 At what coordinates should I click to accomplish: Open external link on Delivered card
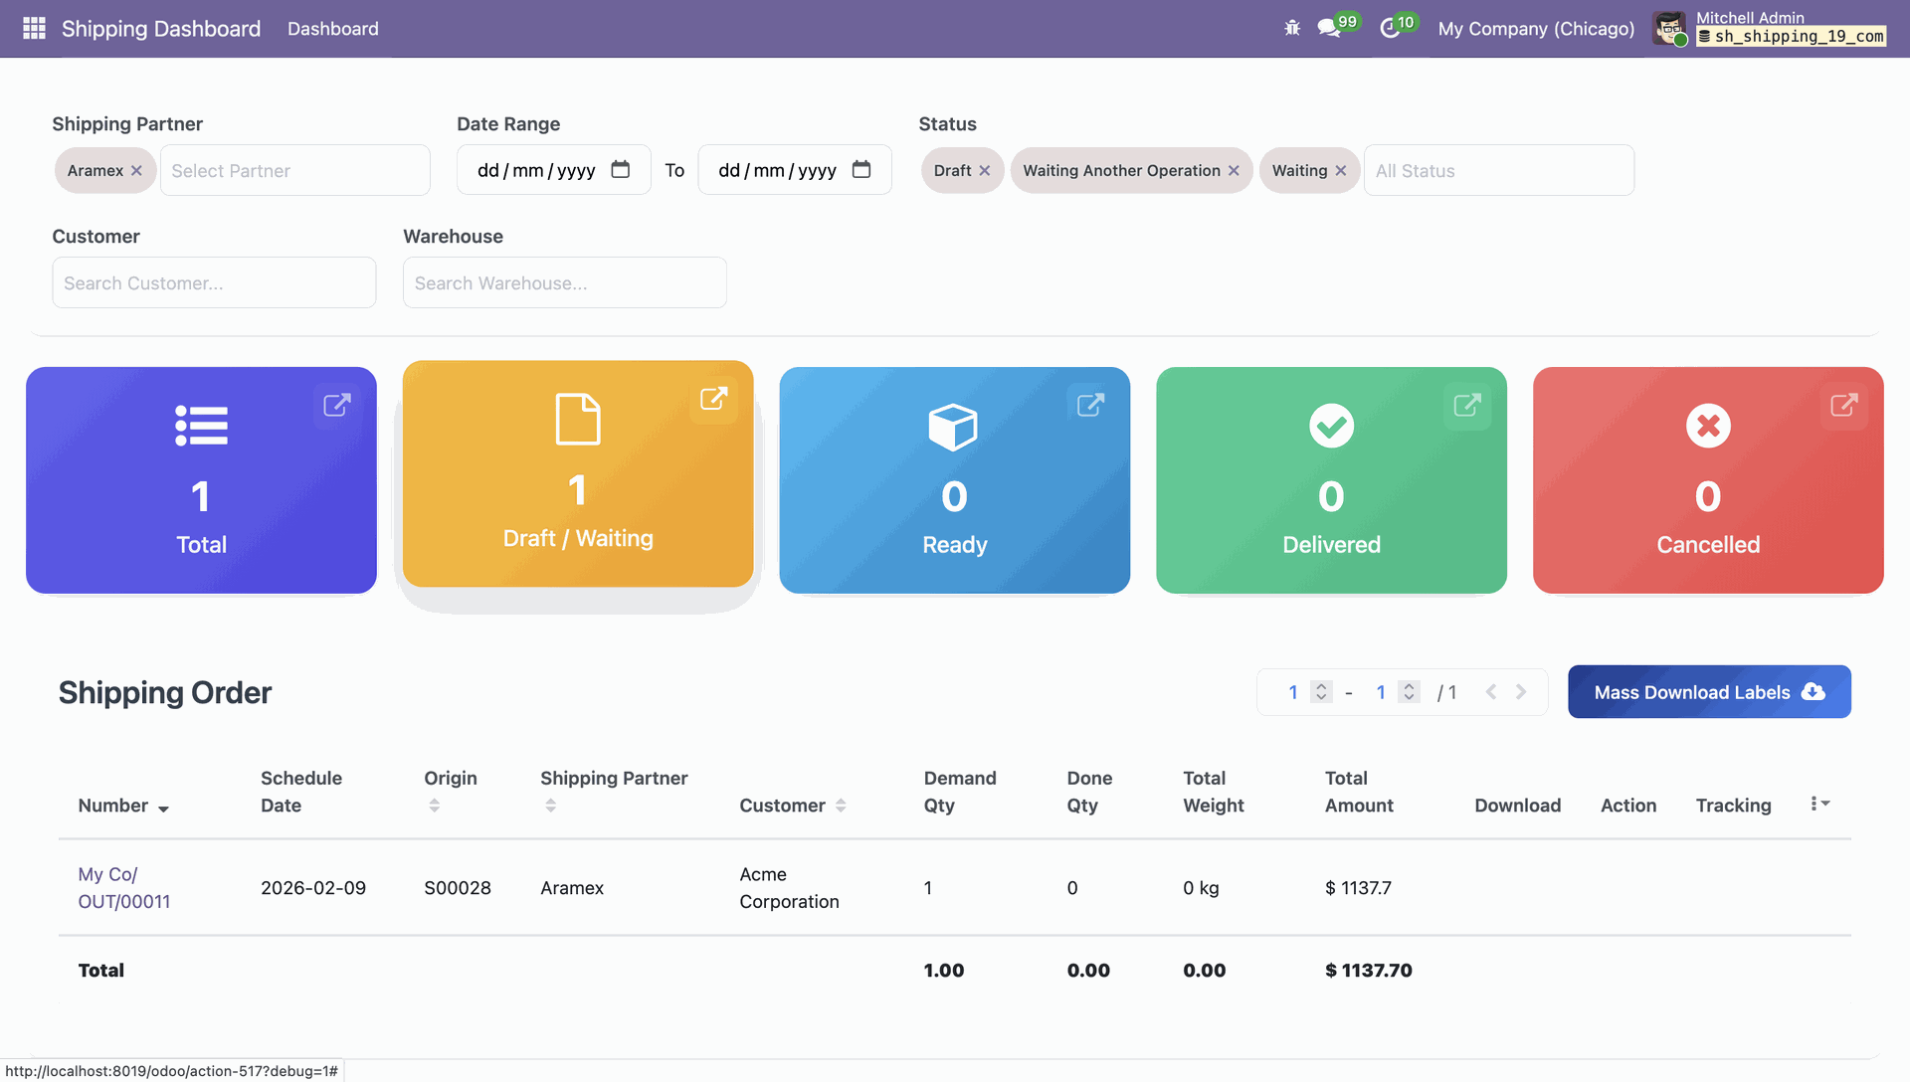pos(1467,405)
